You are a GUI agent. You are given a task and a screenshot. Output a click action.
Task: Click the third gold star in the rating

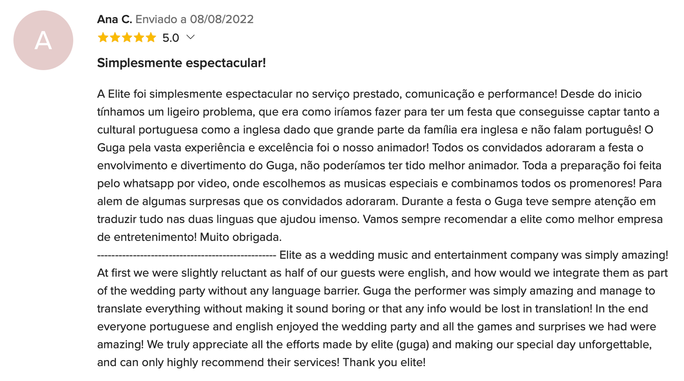[x=127, y=38]
